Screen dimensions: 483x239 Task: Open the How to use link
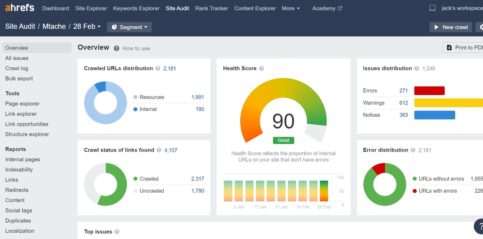[136, 48]
